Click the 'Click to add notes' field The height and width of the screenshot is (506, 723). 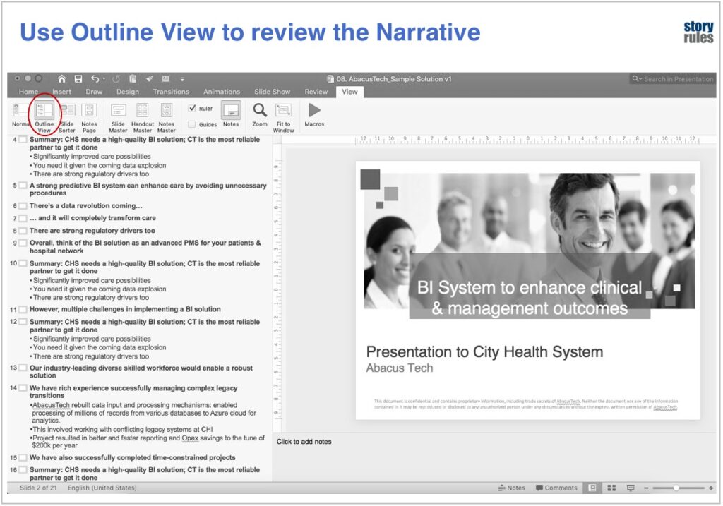point(304,442)
